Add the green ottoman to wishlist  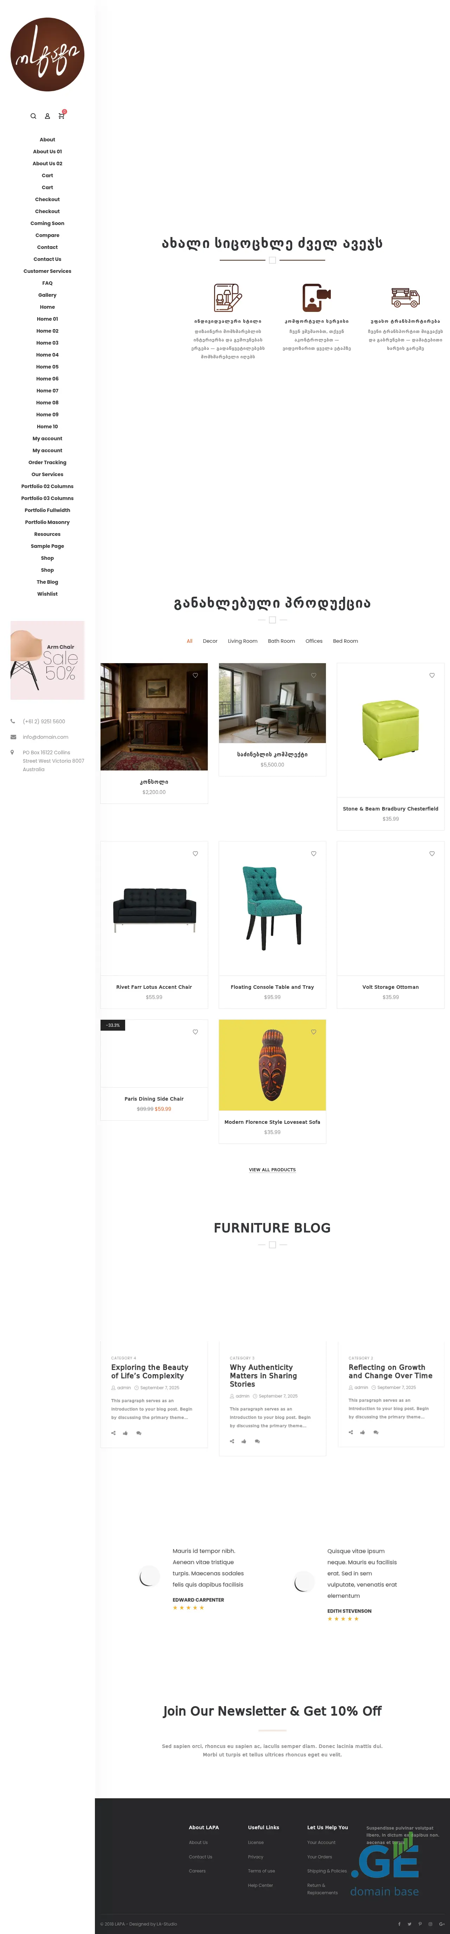click(x=432, y=675)
